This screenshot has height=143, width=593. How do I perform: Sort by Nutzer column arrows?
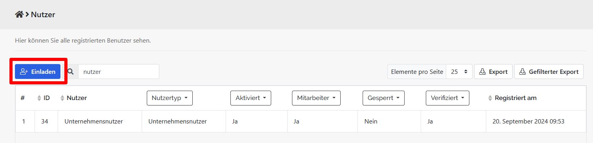tap(62, 98)
